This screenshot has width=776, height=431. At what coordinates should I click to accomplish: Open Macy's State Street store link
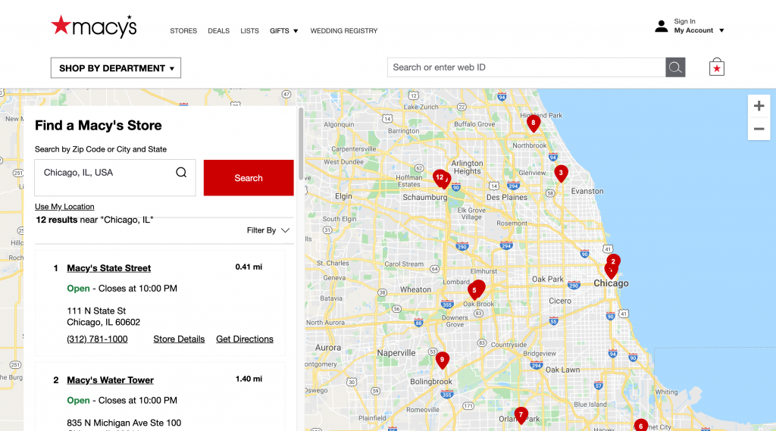(x=109, y=268)
